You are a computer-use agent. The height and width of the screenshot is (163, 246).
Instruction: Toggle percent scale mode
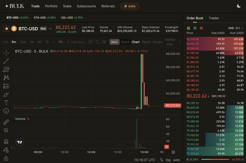[x=161, y=160]
